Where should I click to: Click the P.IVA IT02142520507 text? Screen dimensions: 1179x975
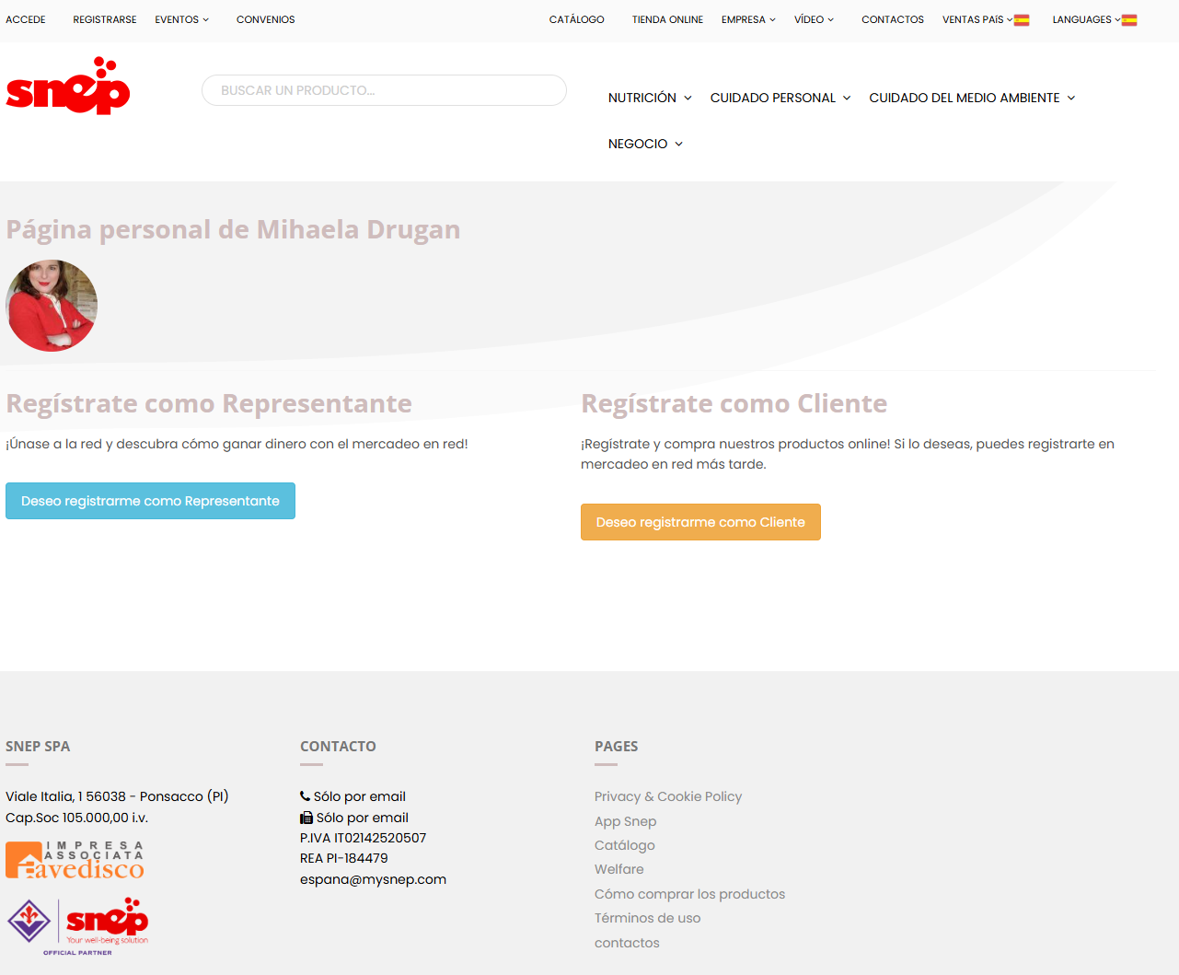[x=364, y=838]
